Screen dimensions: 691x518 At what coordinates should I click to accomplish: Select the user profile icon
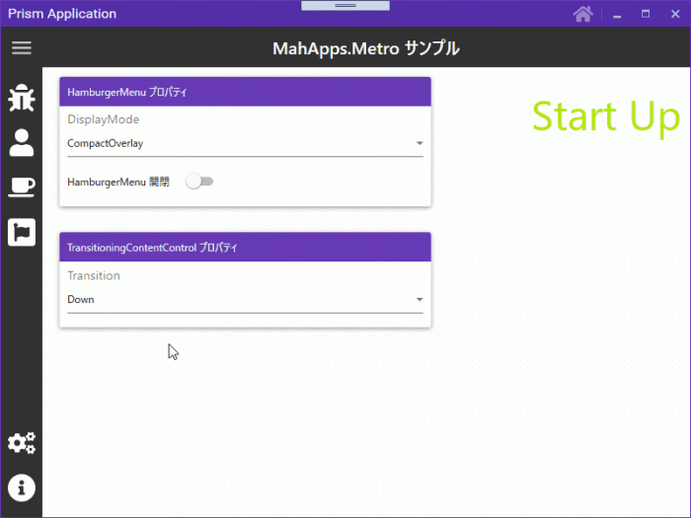pos(21,143)
